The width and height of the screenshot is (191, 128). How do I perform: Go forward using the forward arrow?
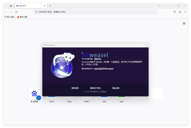(x=11, y=12)
